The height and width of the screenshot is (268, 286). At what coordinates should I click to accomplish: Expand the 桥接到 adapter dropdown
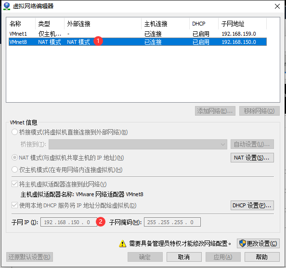(x=138, y=145)
